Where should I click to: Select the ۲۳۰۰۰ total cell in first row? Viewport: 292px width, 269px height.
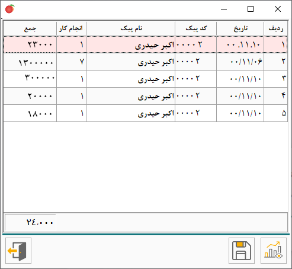click(30, 44)
